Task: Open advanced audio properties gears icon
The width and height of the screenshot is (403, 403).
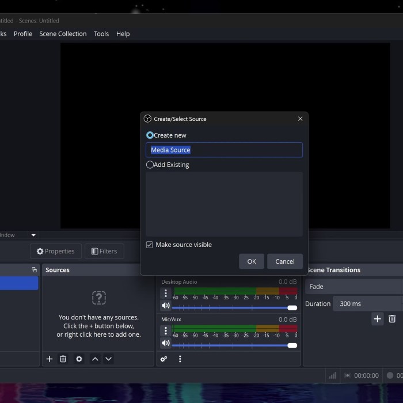Action: pyautogui.click(x=164, y=359)
